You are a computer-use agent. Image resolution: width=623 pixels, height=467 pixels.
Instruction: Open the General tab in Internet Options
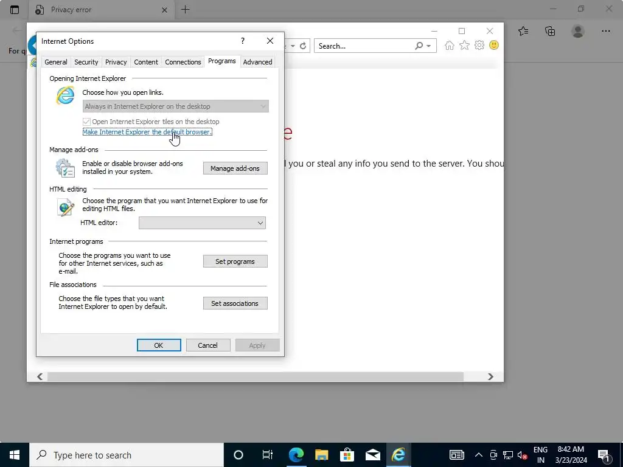(x=55, y=62)
